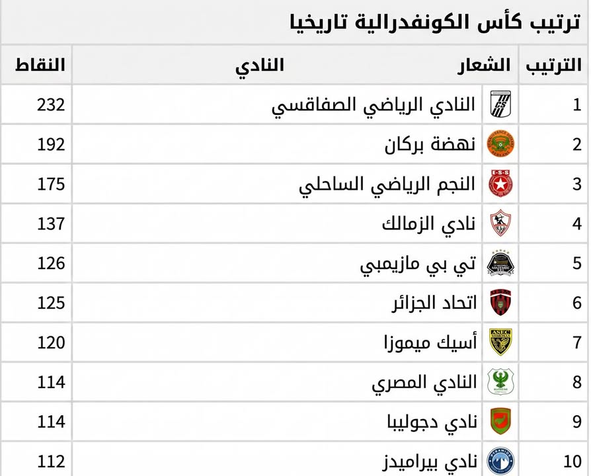Click the Etoile du Sahel red star logo
Image resolution: width=591 pixels, height=476 pixels.
pos(500,184)
